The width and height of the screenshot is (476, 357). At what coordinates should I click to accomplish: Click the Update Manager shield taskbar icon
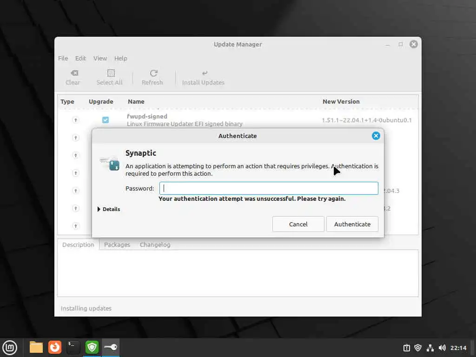[92, 348]
